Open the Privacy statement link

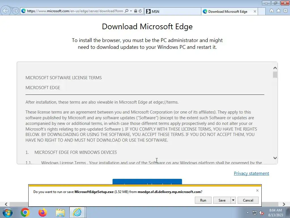[251, 173]
